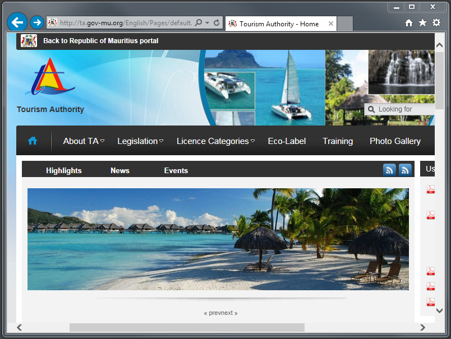Click the second RSS feed icon
Viewport: 451px width, 339px height.
(405, 170)
